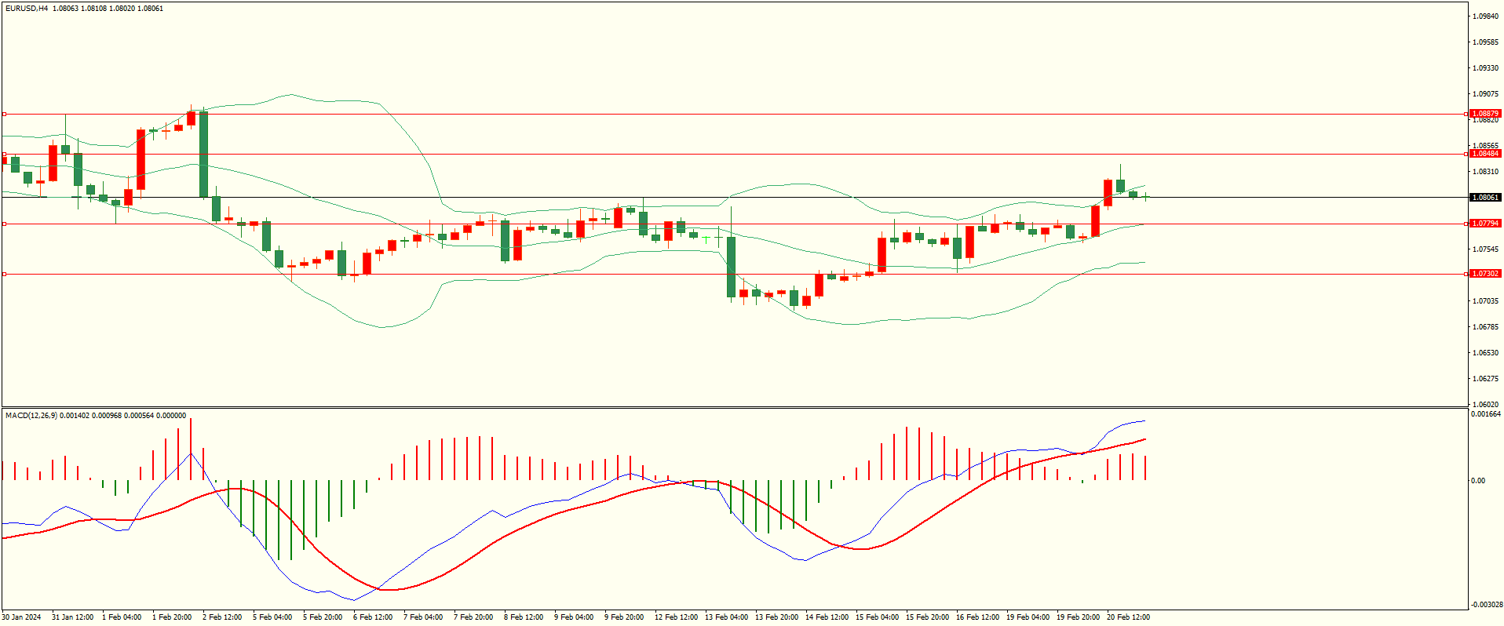The height and width of the screenshot is (626, 1504).
Task: Select left handle of the topmost horizontal line
Action: pos(4,114)
